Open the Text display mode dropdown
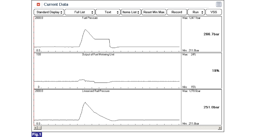The height and width of the screenshot is (137, 256). [108, 12]
